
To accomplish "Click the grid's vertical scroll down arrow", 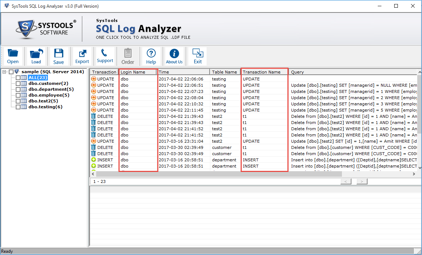I will 419,168.
